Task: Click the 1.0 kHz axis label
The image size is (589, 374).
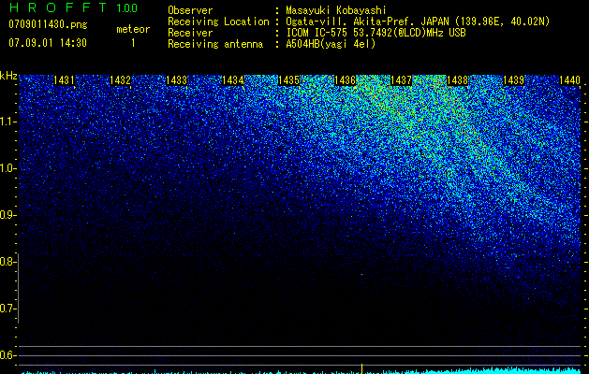Action: pos(7,168)
